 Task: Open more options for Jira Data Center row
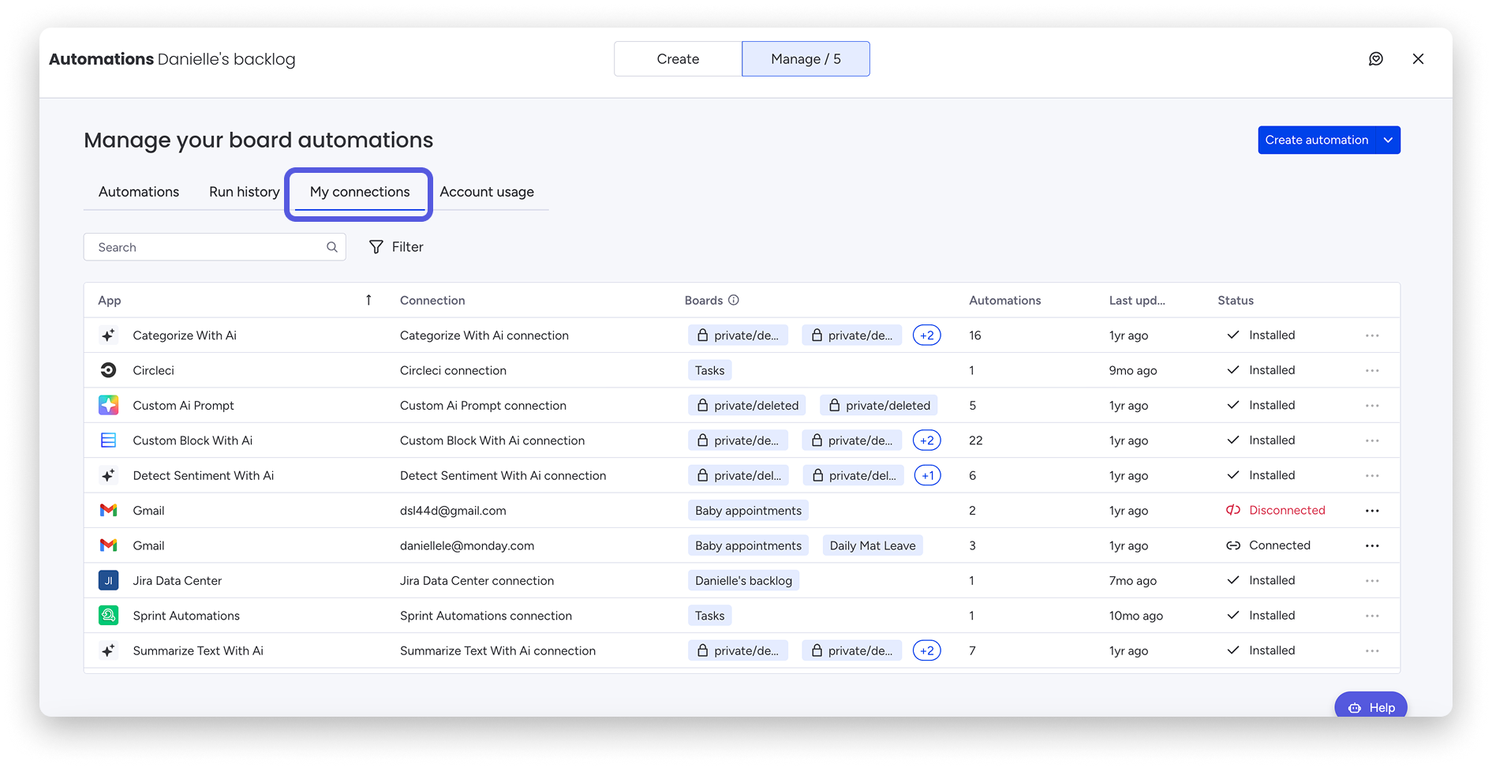(1372, 581)
